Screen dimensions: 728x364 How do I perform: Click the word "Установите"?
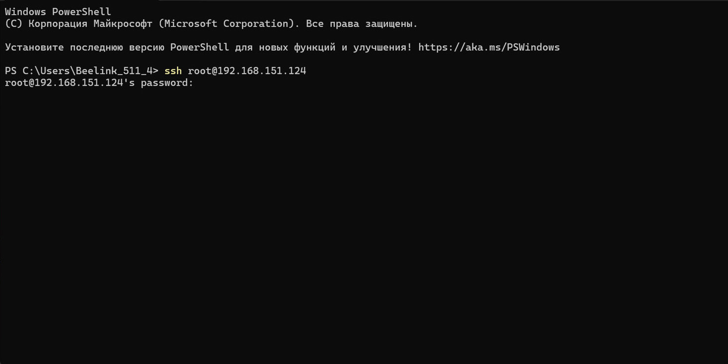(34, 47)
